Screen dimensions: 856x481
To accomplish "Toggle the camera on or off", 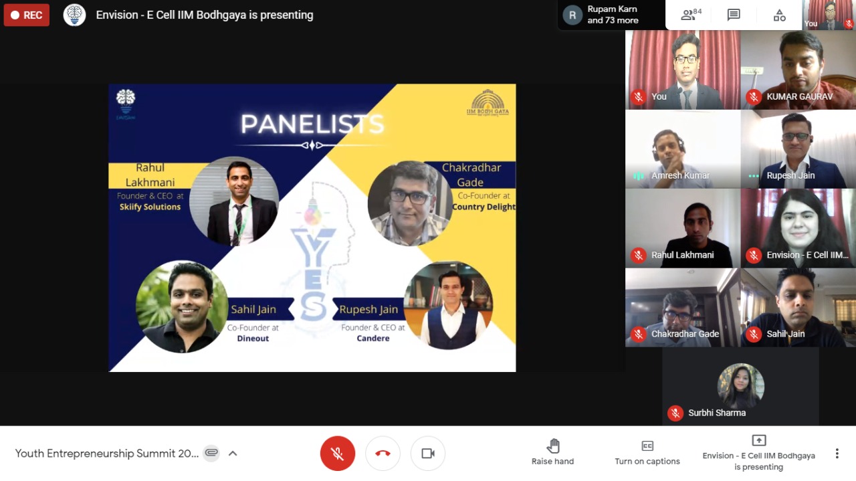I will 428,454.
